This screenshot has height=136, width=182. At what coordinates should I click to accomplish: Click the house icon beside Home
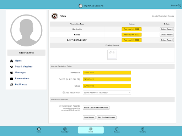pyautogui.click(x=11, y=61)
